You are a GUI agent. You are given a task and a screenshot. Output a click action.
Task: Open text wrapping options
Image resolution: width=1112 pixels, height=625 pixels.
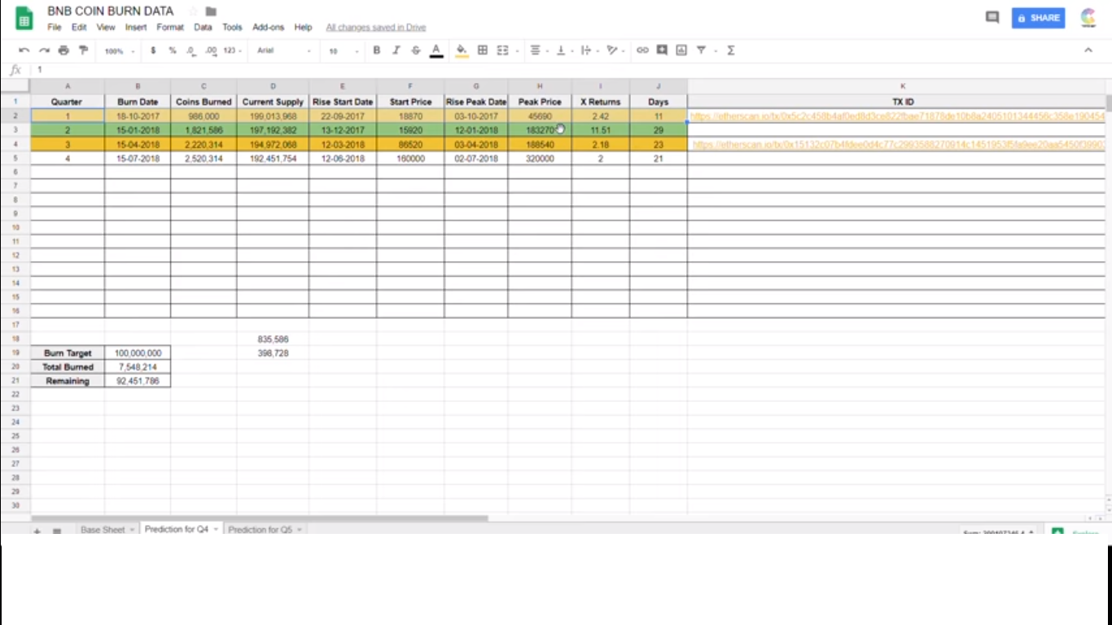coord(586,50)
